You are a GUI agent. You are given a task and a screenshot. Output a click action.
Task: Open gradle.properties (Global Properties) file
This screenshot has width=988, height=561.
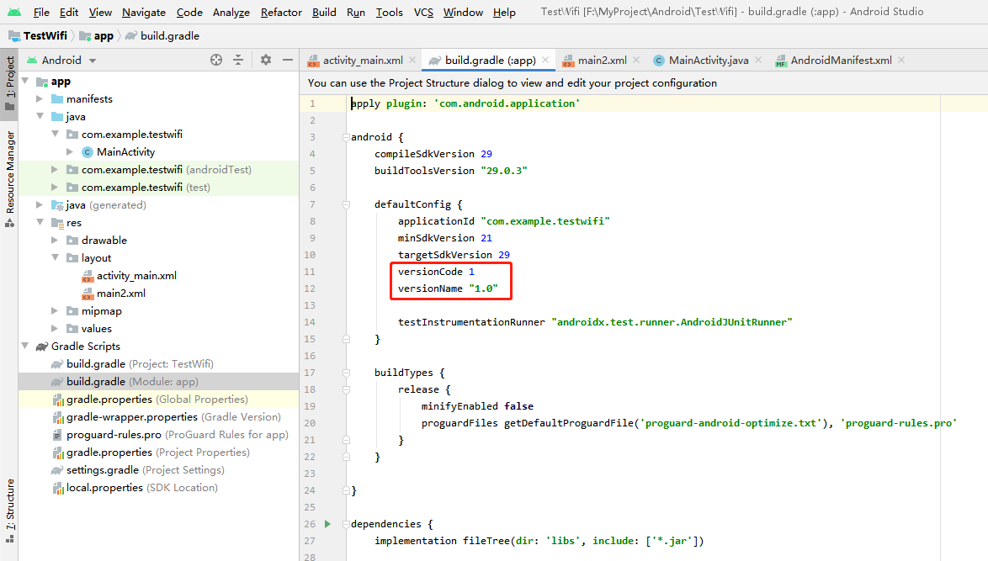[109, 400]
